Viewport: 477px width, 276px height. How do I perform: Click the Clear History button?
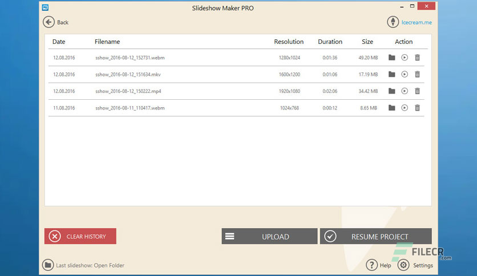pos(80,236)
